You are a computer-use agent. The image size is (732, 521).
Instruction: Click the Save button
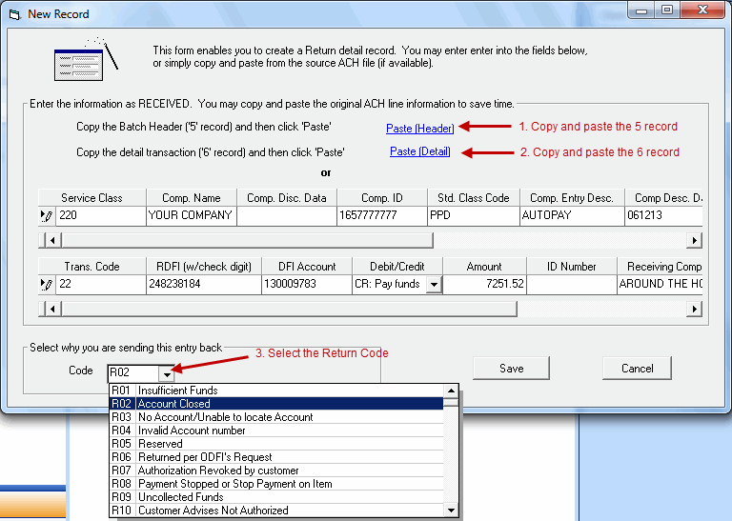click(511, 369)
